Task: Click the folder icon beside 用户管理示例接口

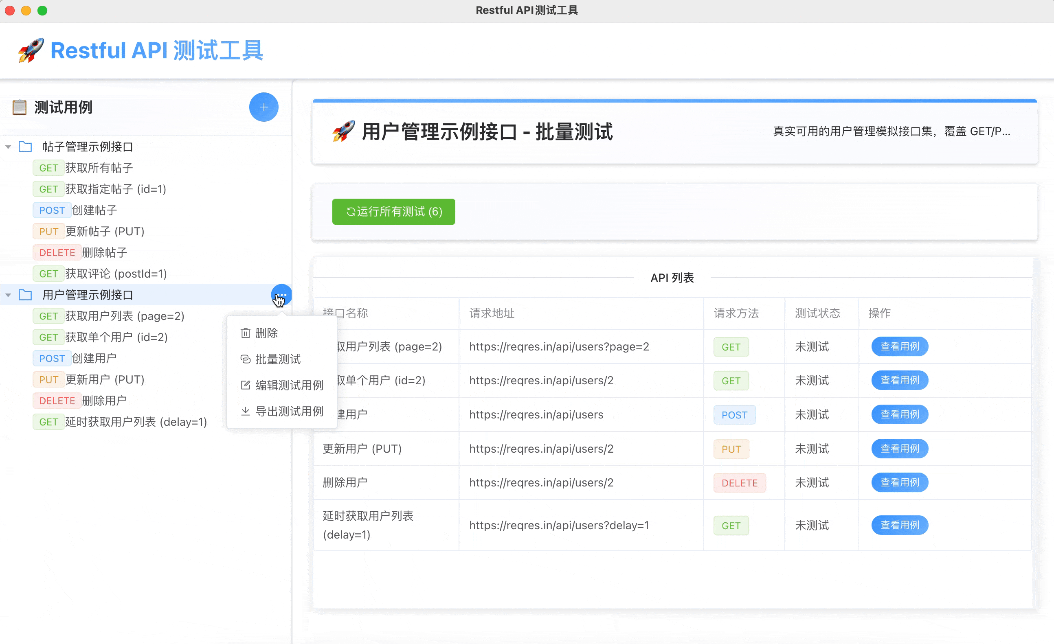Action: (26, 295)
